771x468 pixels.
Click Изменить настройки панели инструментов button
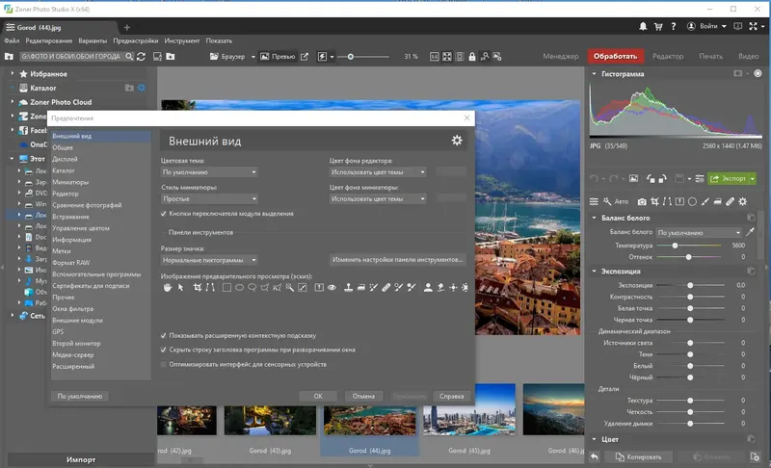[397, 260]
